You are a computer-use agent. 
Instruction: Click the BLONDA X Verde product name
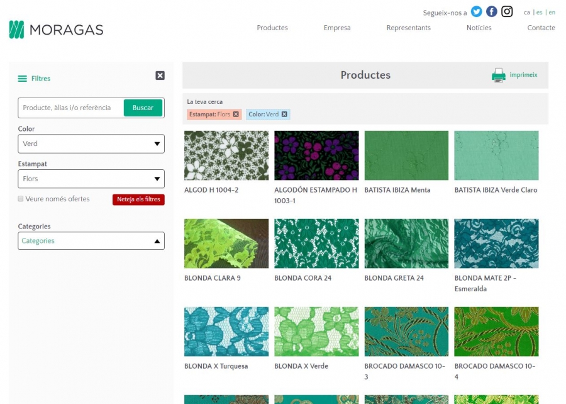click(x=301, y=366)
